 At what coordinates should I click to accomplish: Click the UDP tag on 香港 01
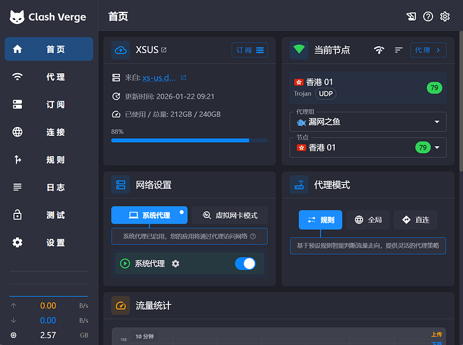[326, 94]
